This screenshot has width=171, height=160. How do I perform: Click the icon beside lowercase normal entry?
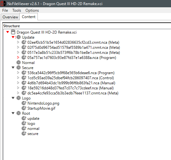[24, 129]
